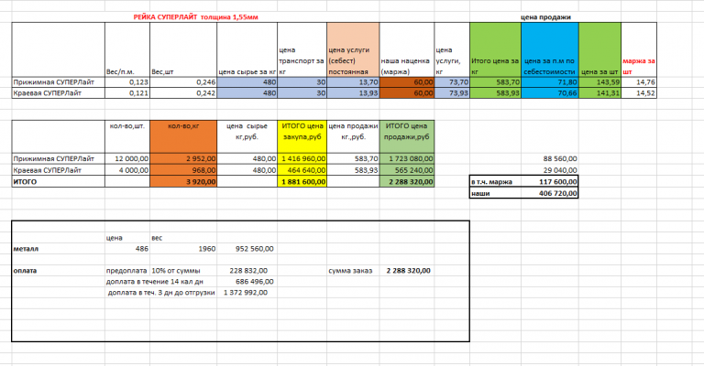Click the cell with value 0,123

[x=127, y=82]
